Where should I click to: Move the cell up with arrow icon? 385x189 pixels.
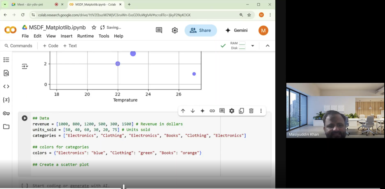(183, 111)
